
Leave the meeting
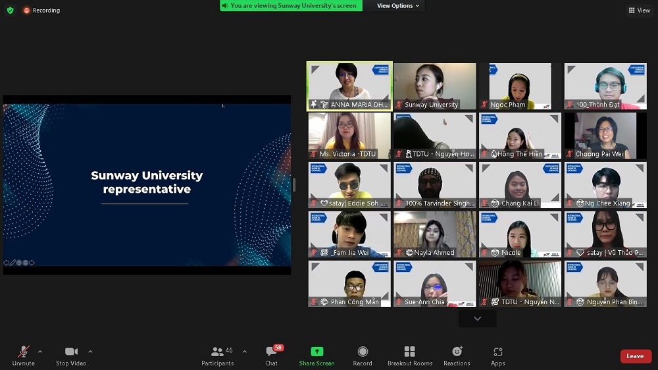tap(636, 356)
